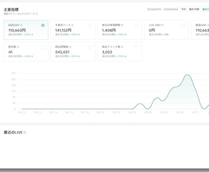This screenshot has width=209, height=172.
Task: Click info icon next to 販売数
Action: 18,47
